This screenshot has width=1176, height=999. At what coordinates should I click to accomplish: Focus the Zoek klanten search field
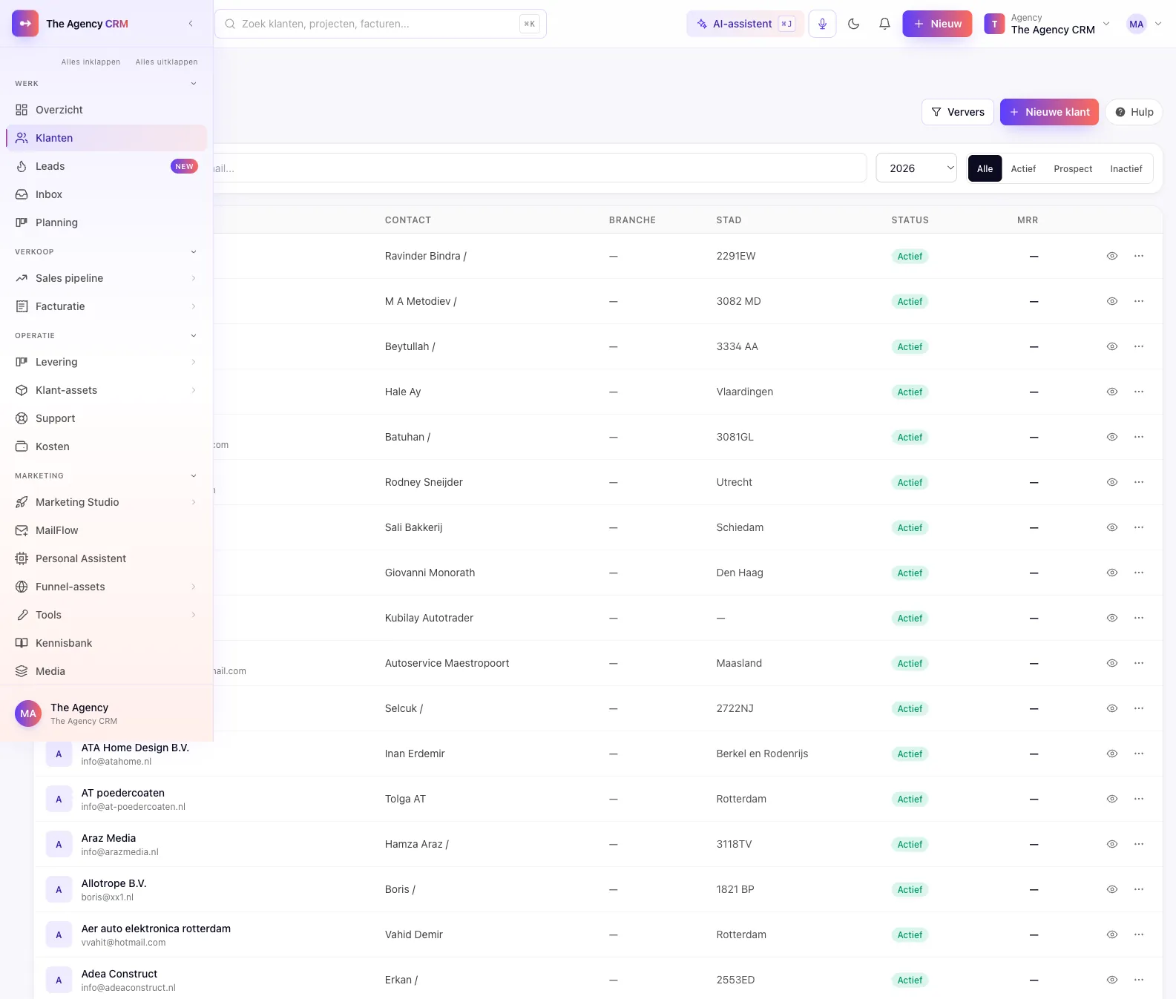(381, 24)
